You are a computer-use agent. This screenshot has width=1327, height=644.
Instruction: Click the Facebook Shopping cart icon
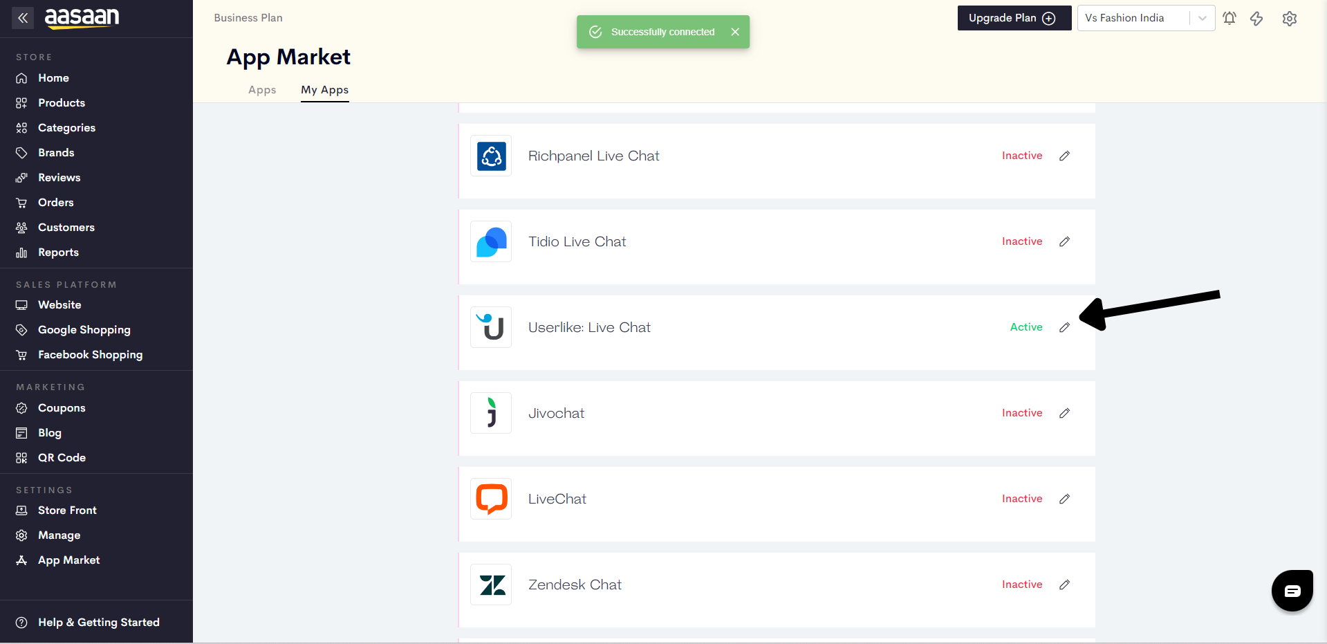pyautogui.click(x=21, y=355)
